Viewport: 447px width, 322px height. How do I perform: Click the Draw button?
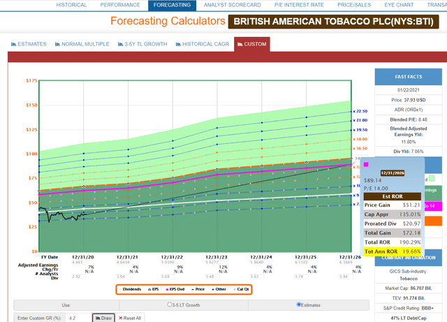coord(103,318)
